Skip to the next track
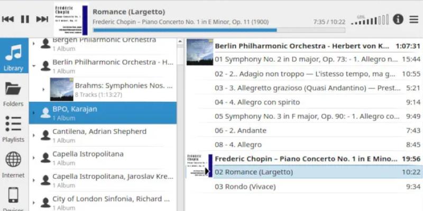 [x=42, y=20]
